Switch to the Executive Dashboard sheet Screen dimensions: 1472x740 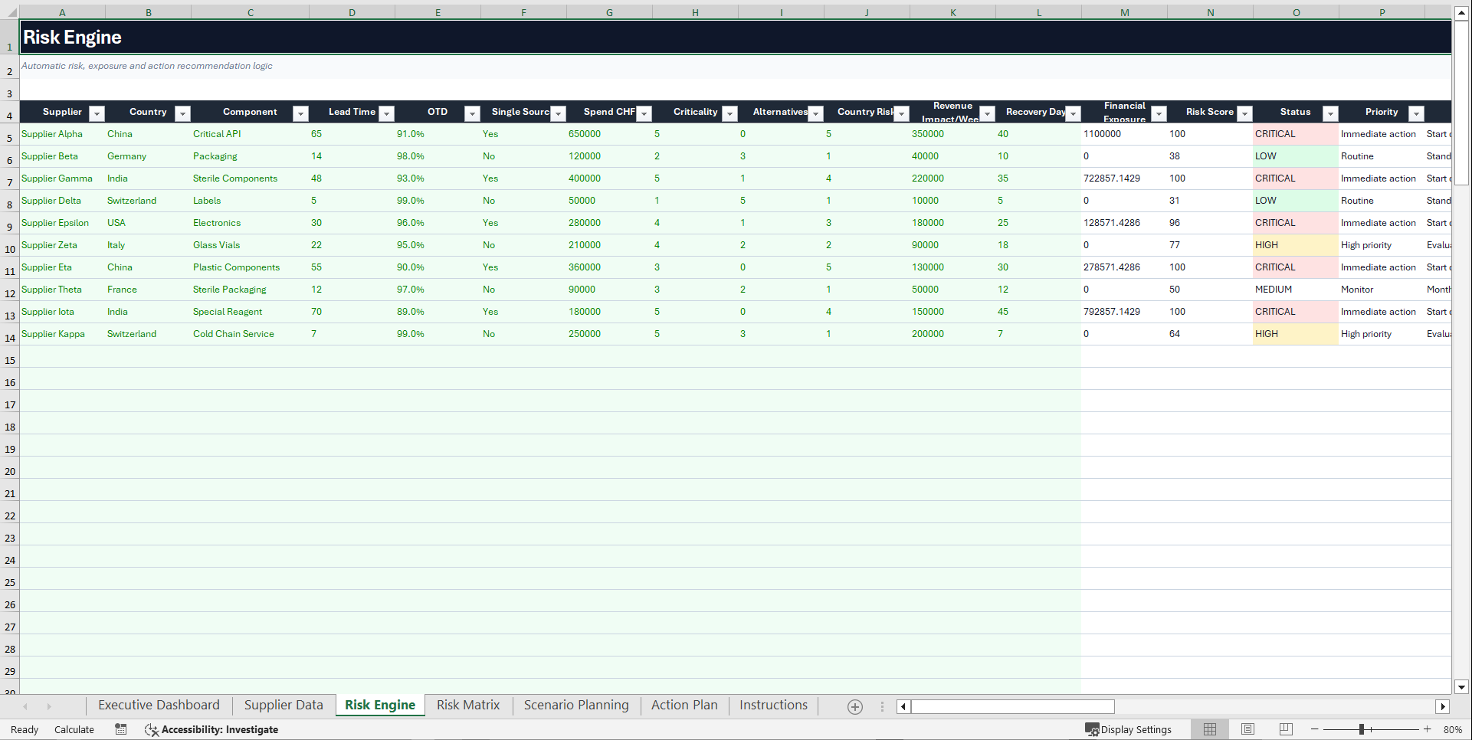159,705
